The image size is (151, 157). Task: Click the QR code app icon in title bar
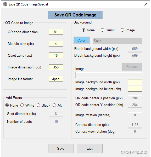click(5, 4)
